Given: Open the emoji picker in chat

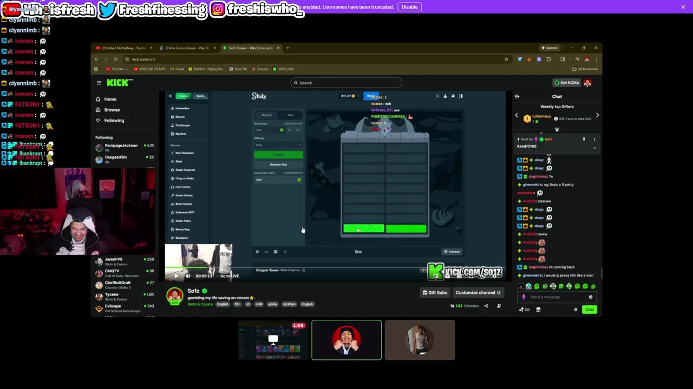Looking at the screenshot, I should coord(591,297).
